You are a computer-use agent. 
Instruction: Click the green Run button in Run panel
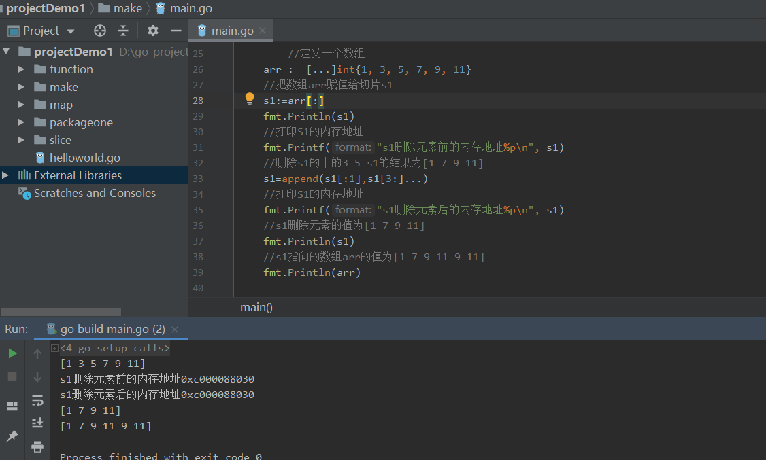click(13, 353)
